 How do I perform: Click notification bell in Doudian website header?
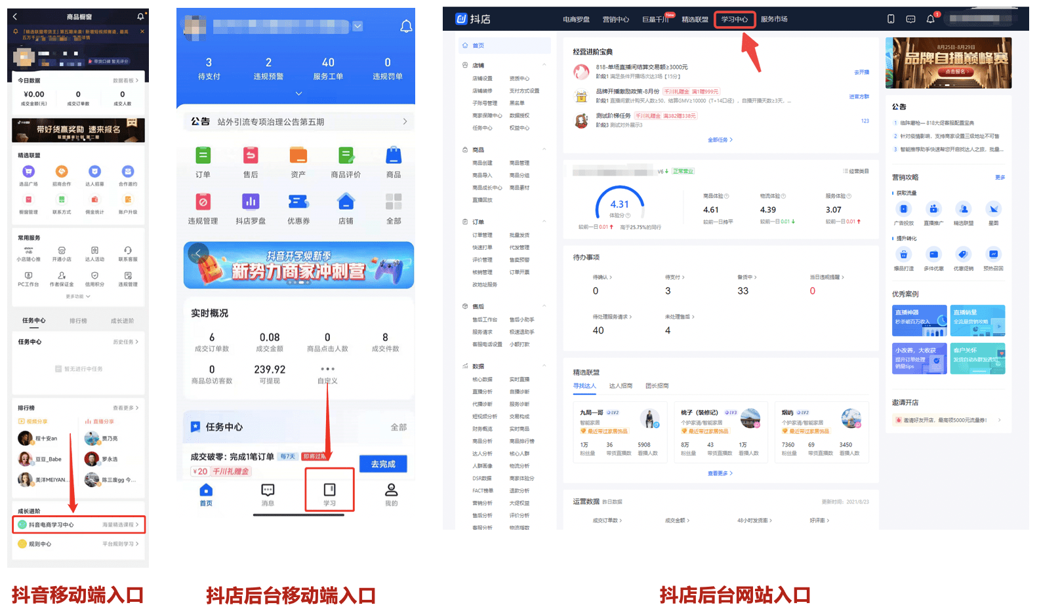[x=930, y=19]
